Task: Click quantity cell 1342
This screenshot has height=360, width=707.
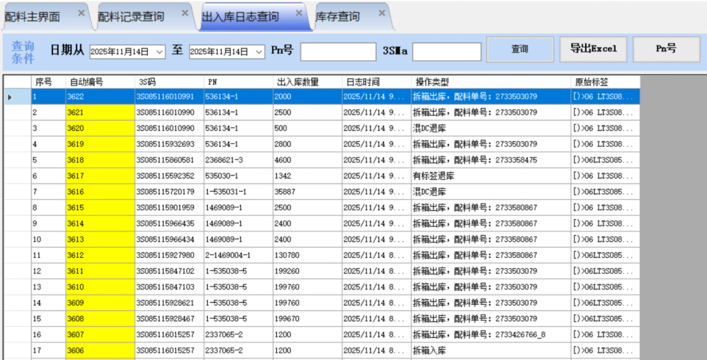Action: tap(307, 176)
